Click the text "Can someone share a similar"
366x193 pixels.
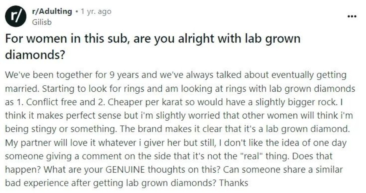(283, 169)
